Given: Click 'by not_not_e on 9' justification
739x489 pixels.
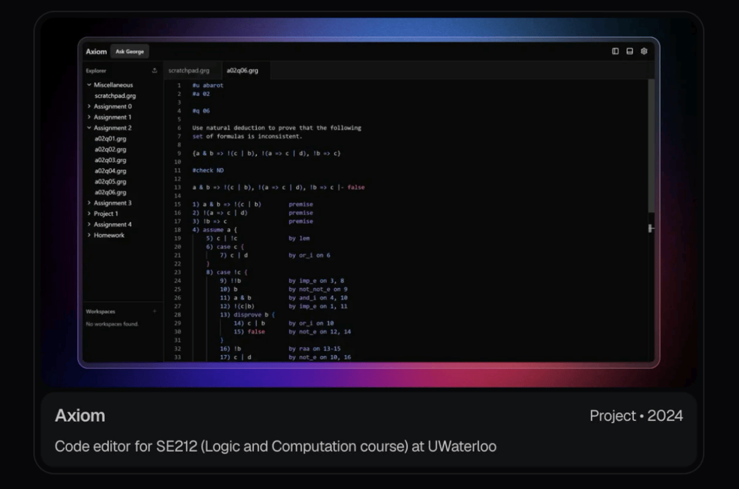Looking at the screenshot, I should [x=318, y=290].
